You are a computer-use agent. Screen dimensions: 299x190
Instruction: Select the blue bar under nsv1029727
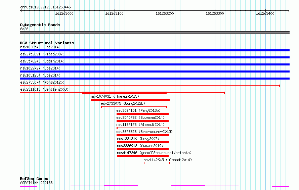coord(155,72)
